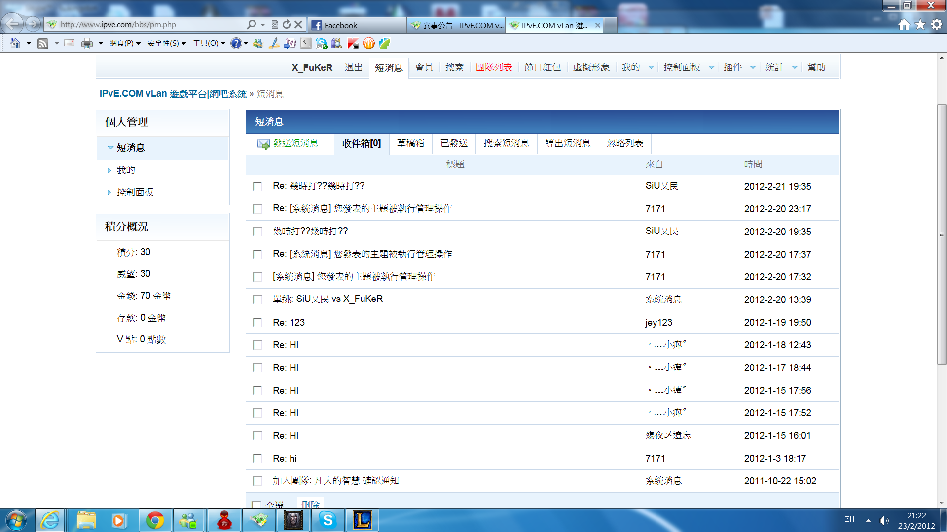Tick checkbox for 'Re: hi' from 7171
The image size is (947, 532).
(257, 459)
